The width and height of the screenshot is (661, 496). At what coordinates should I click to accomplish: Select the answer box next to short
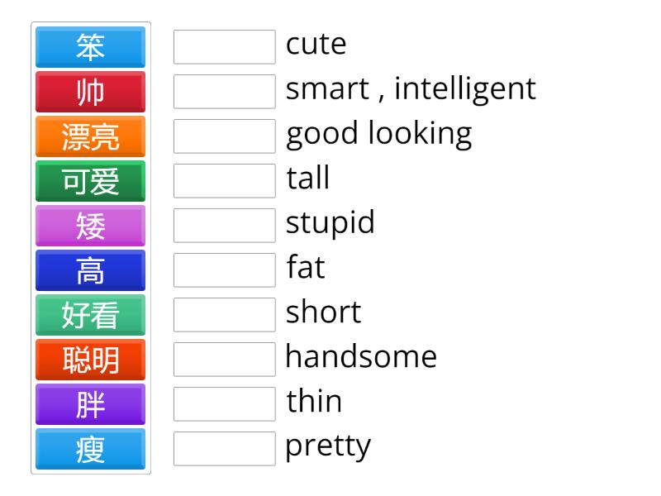pyautogui.click(x=224, y=315)
